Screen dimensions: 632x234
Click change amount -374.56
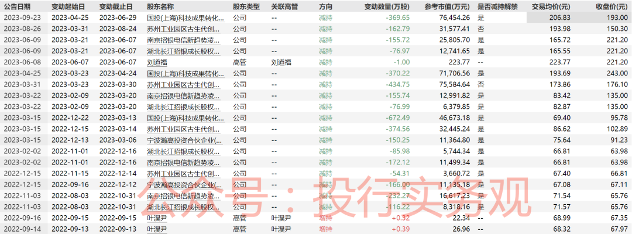pos(397,129)
